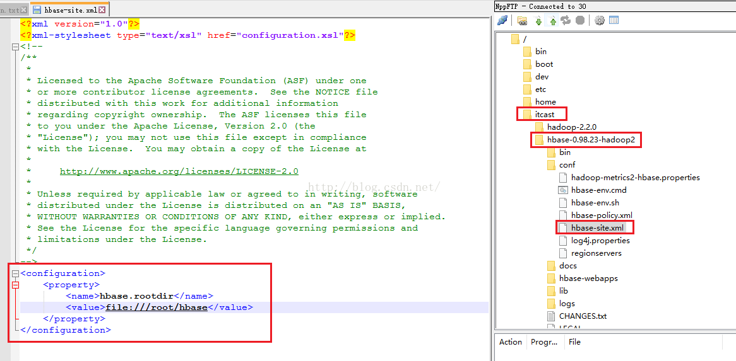Select hbase-site.xml in the FTP tree
Screen dimensions: 736x361
point(597,228)
